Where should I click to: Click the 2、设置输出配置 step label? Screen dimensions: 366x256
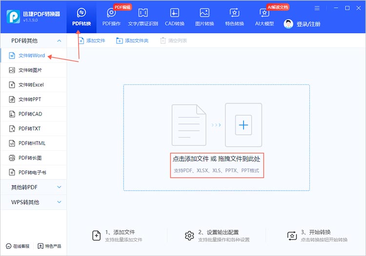click(x=219, y=232)
